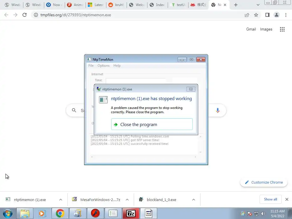
Task: View site information icon in address bar
Action: pos(36,15)
